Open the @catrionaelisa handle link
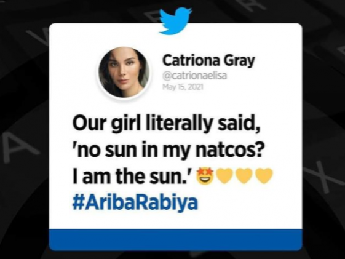The image size is (345, 259). tap(194, 76)
